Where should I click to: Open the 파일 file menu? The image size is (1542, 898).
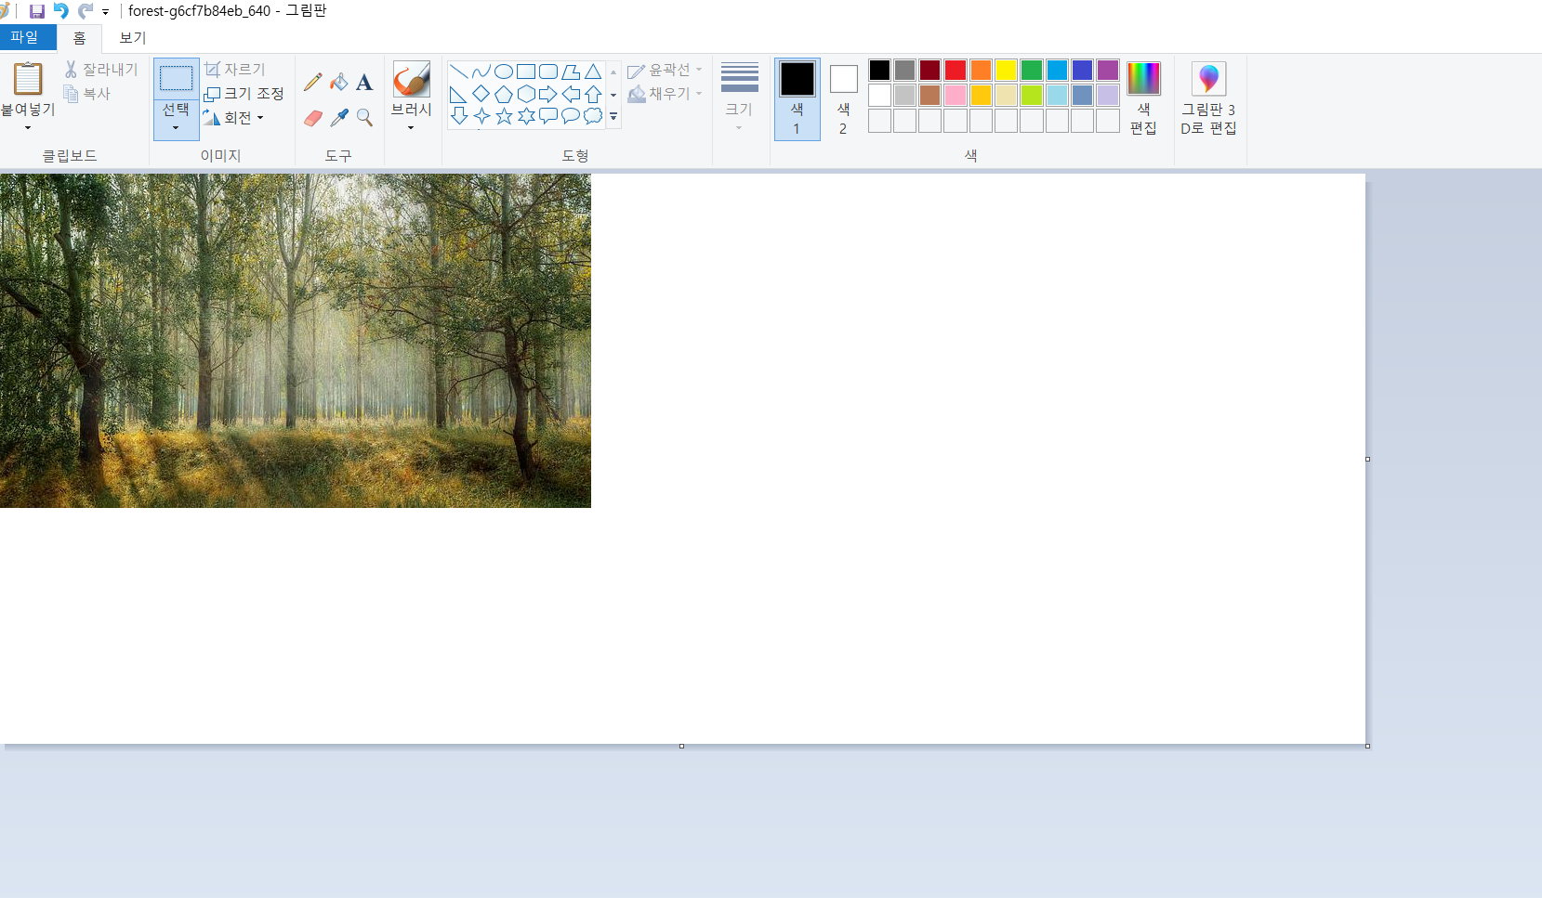point(25,37)
